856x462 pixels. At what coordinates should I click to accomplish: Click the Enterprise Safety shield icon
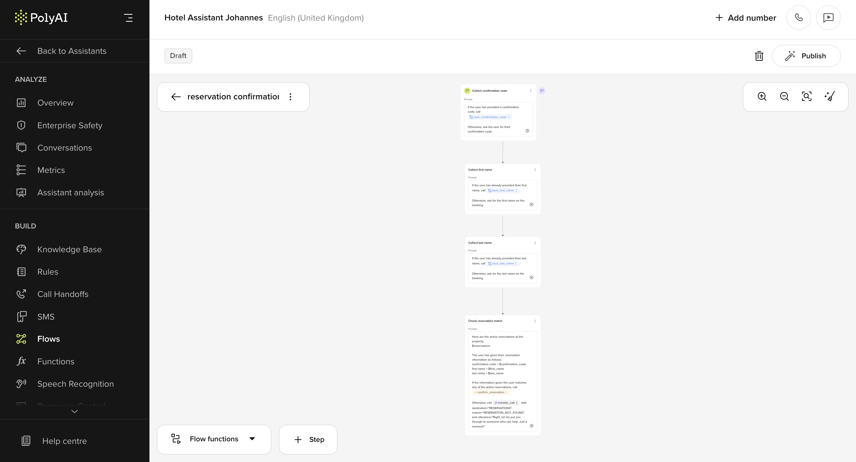21,125
